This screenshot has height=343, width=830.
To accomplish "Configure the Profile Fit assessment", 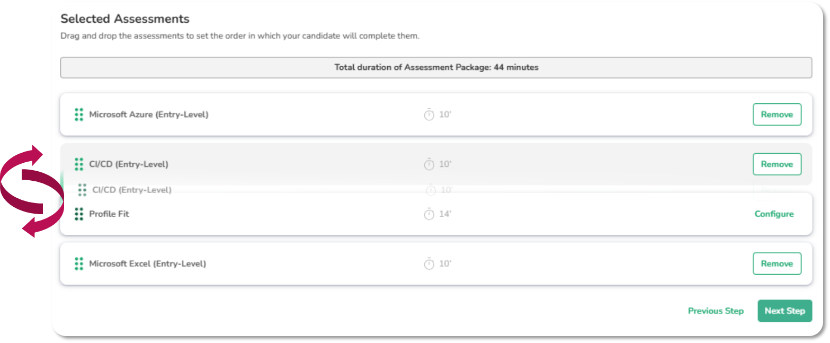I will [774, 214].
